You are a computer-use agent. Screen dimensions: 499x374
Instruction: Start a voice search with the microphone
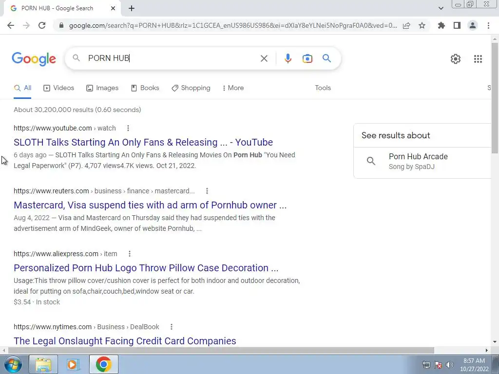(x=288, y=58)
